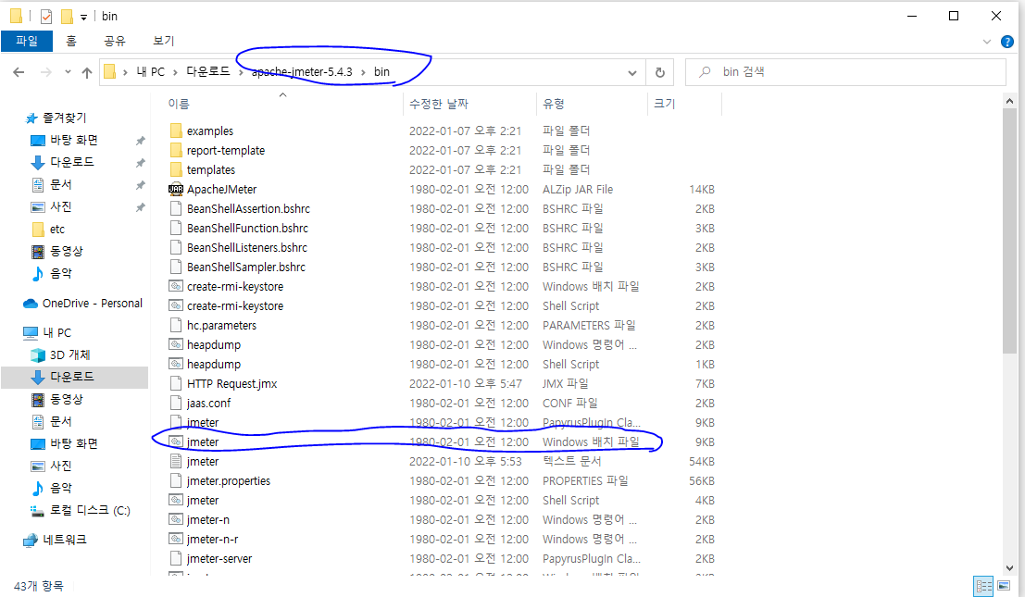The image size is (1025, 597).
Task: Select jmeter Shell Script file icon
Action: pyautogui.click(x=176, y=501)
